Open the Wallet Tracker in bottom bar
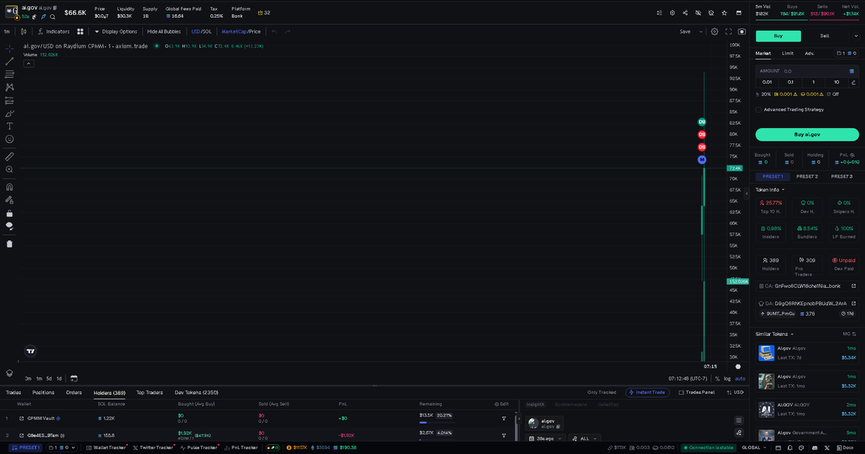The image size is (865, 454). [x=105, y=448]
